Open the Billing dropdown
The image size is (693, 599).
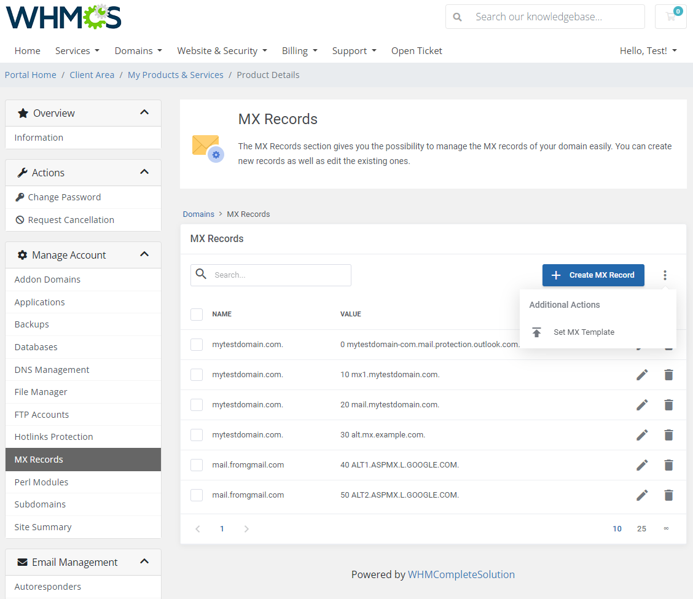tap(299, 50)
